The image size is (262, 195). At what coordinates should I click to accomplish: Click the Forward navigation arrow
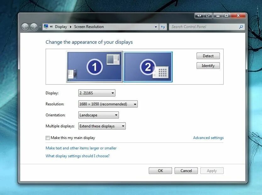tap(34, 27)
